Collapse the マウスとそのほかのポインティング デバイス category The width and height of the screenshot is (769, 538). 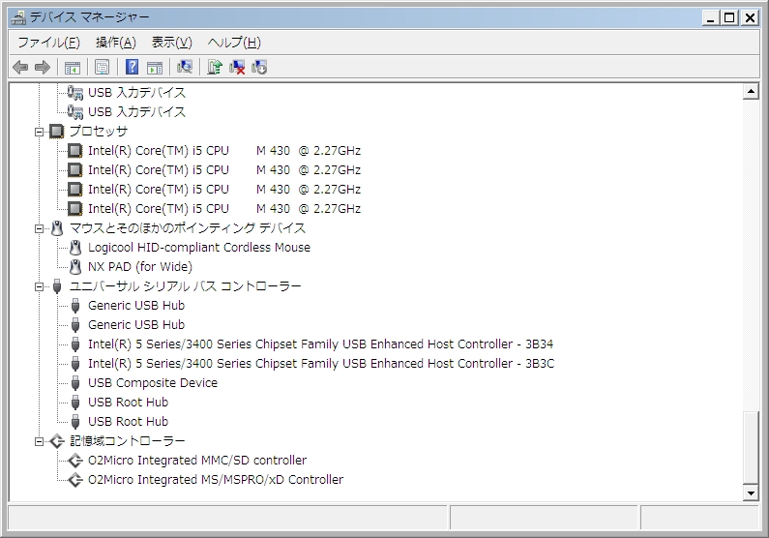click(40, 229)
